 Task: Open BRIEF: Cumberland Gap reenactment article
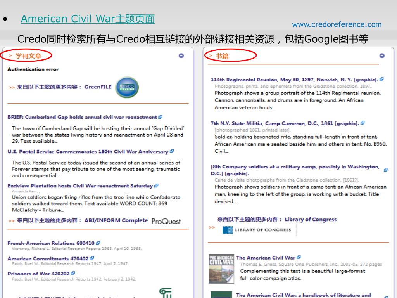(x=82, y=117)
